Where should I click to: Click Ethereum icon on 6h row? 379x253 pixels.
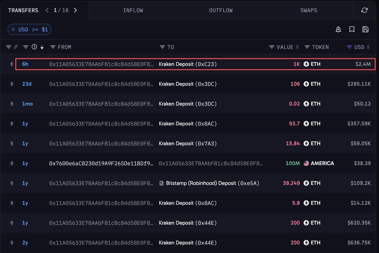tap(12, 64)
